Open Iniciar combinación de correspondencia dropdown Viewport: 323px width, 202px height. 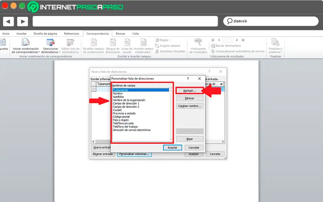pyautogui.click(x=26, y=46)
